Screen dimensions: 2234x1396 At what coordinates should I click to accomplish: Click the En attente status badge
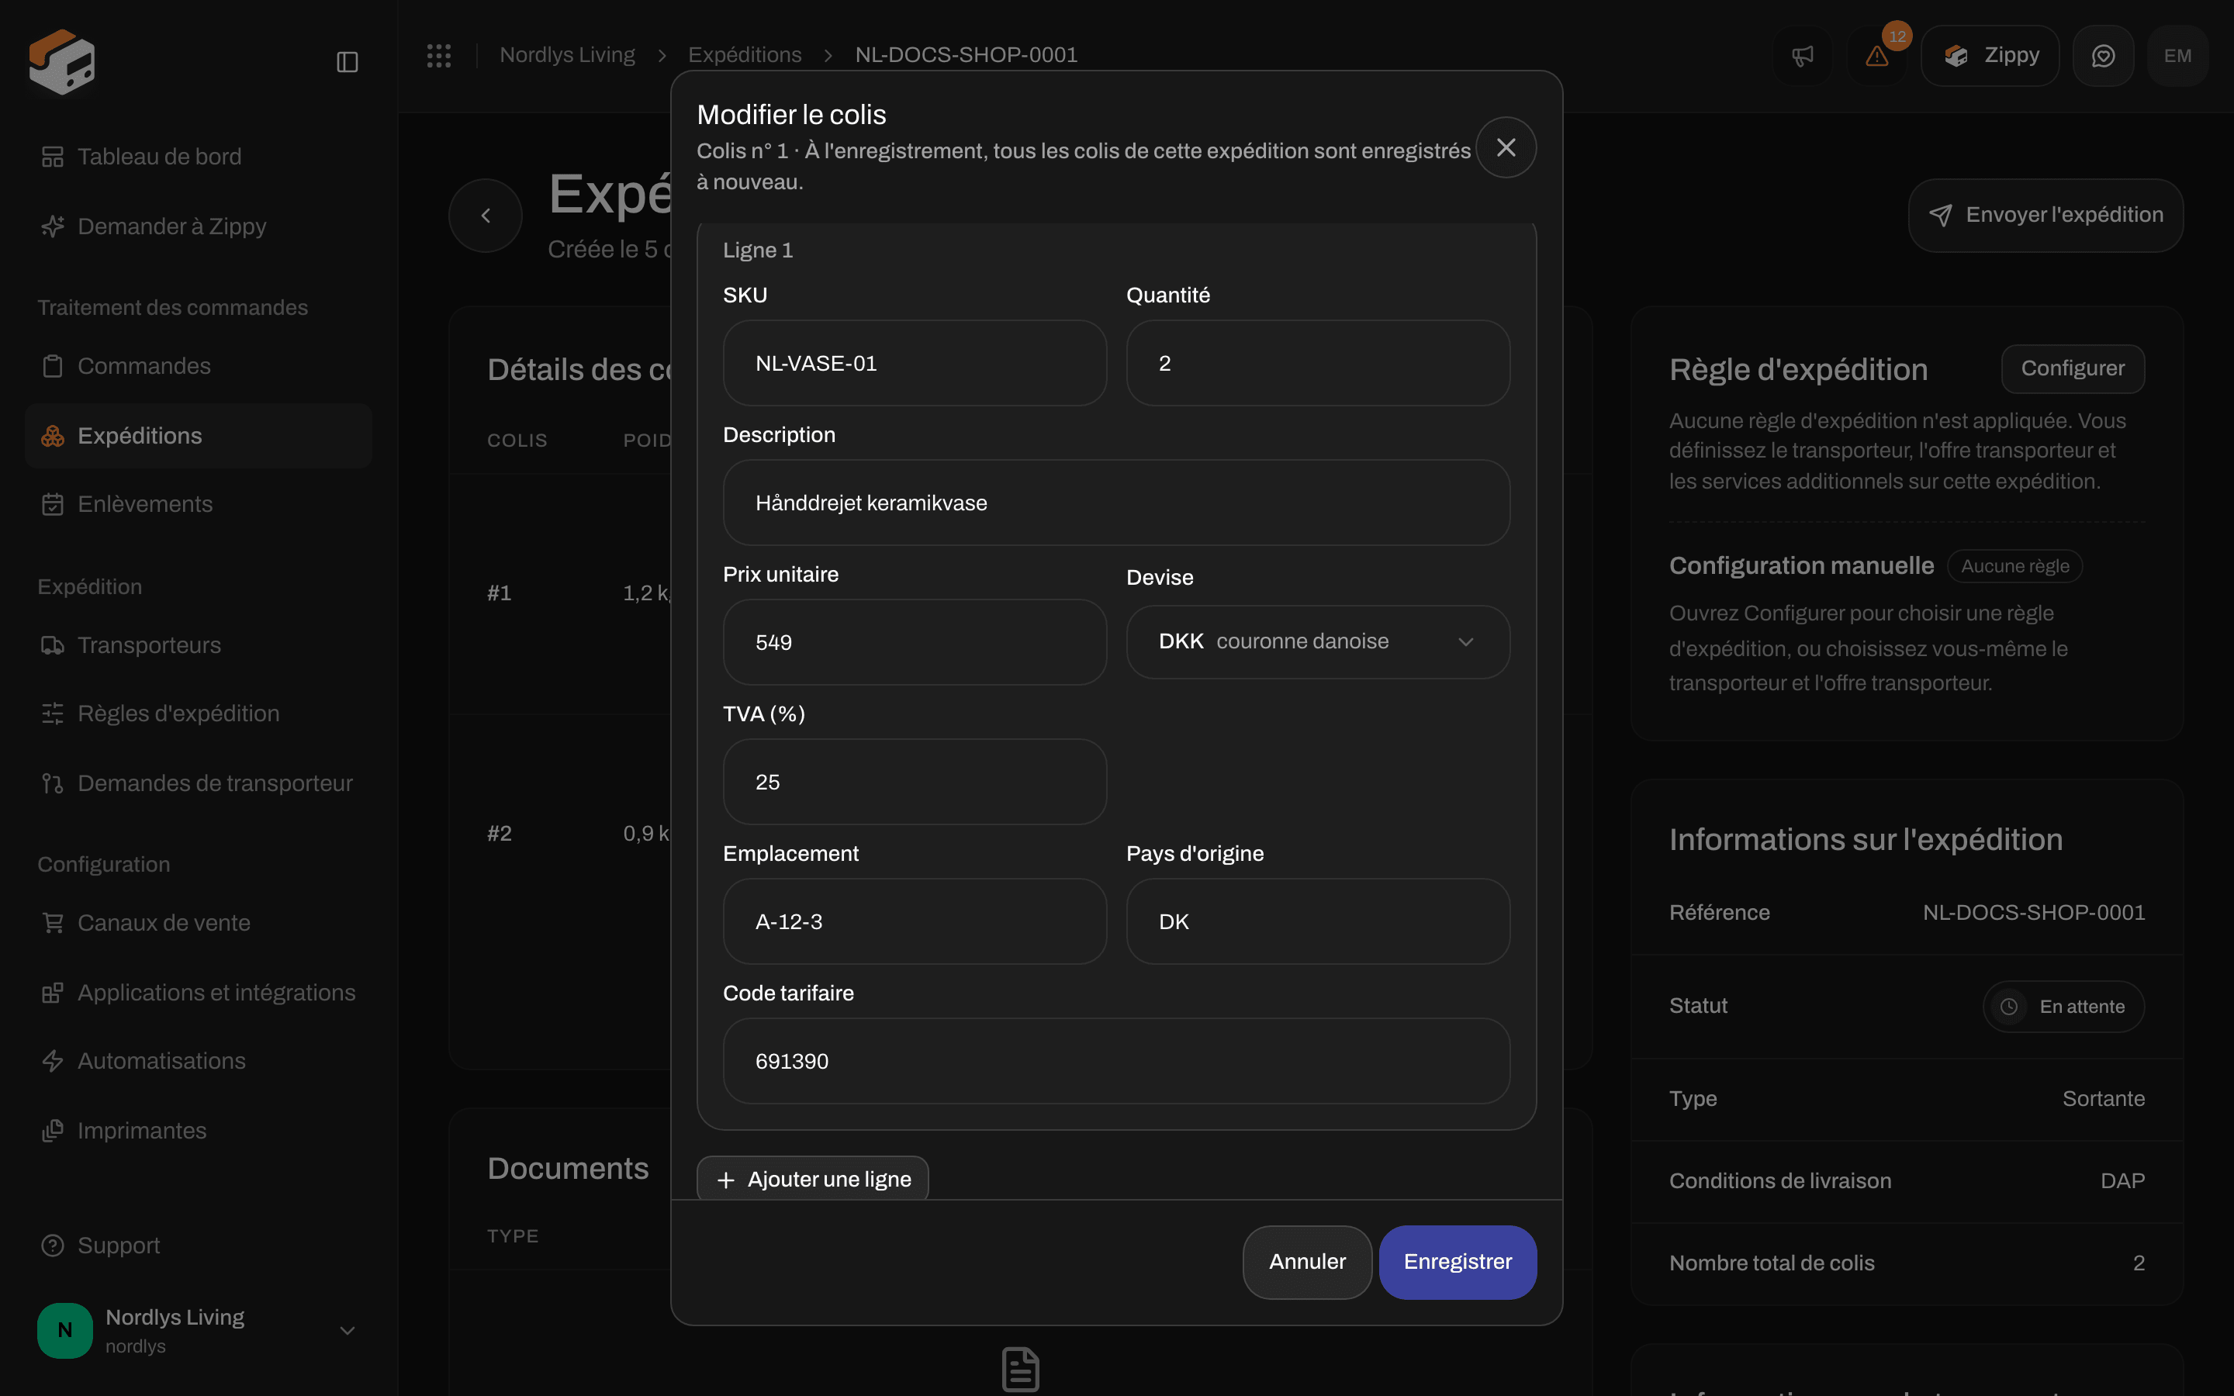pyautogui.click(x=2063, y=1007)
